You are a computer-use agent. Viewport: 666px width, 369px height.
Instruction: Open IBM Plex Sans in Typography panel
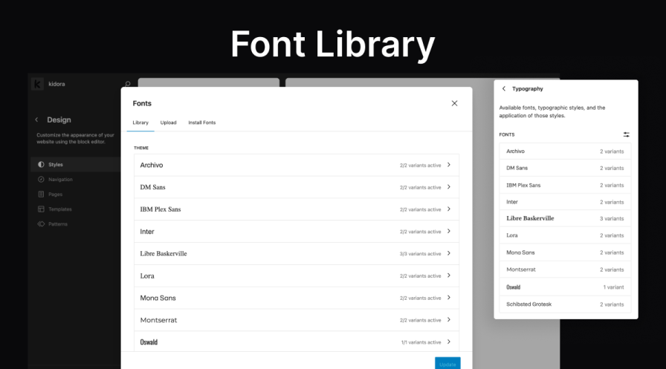point(565,185)
